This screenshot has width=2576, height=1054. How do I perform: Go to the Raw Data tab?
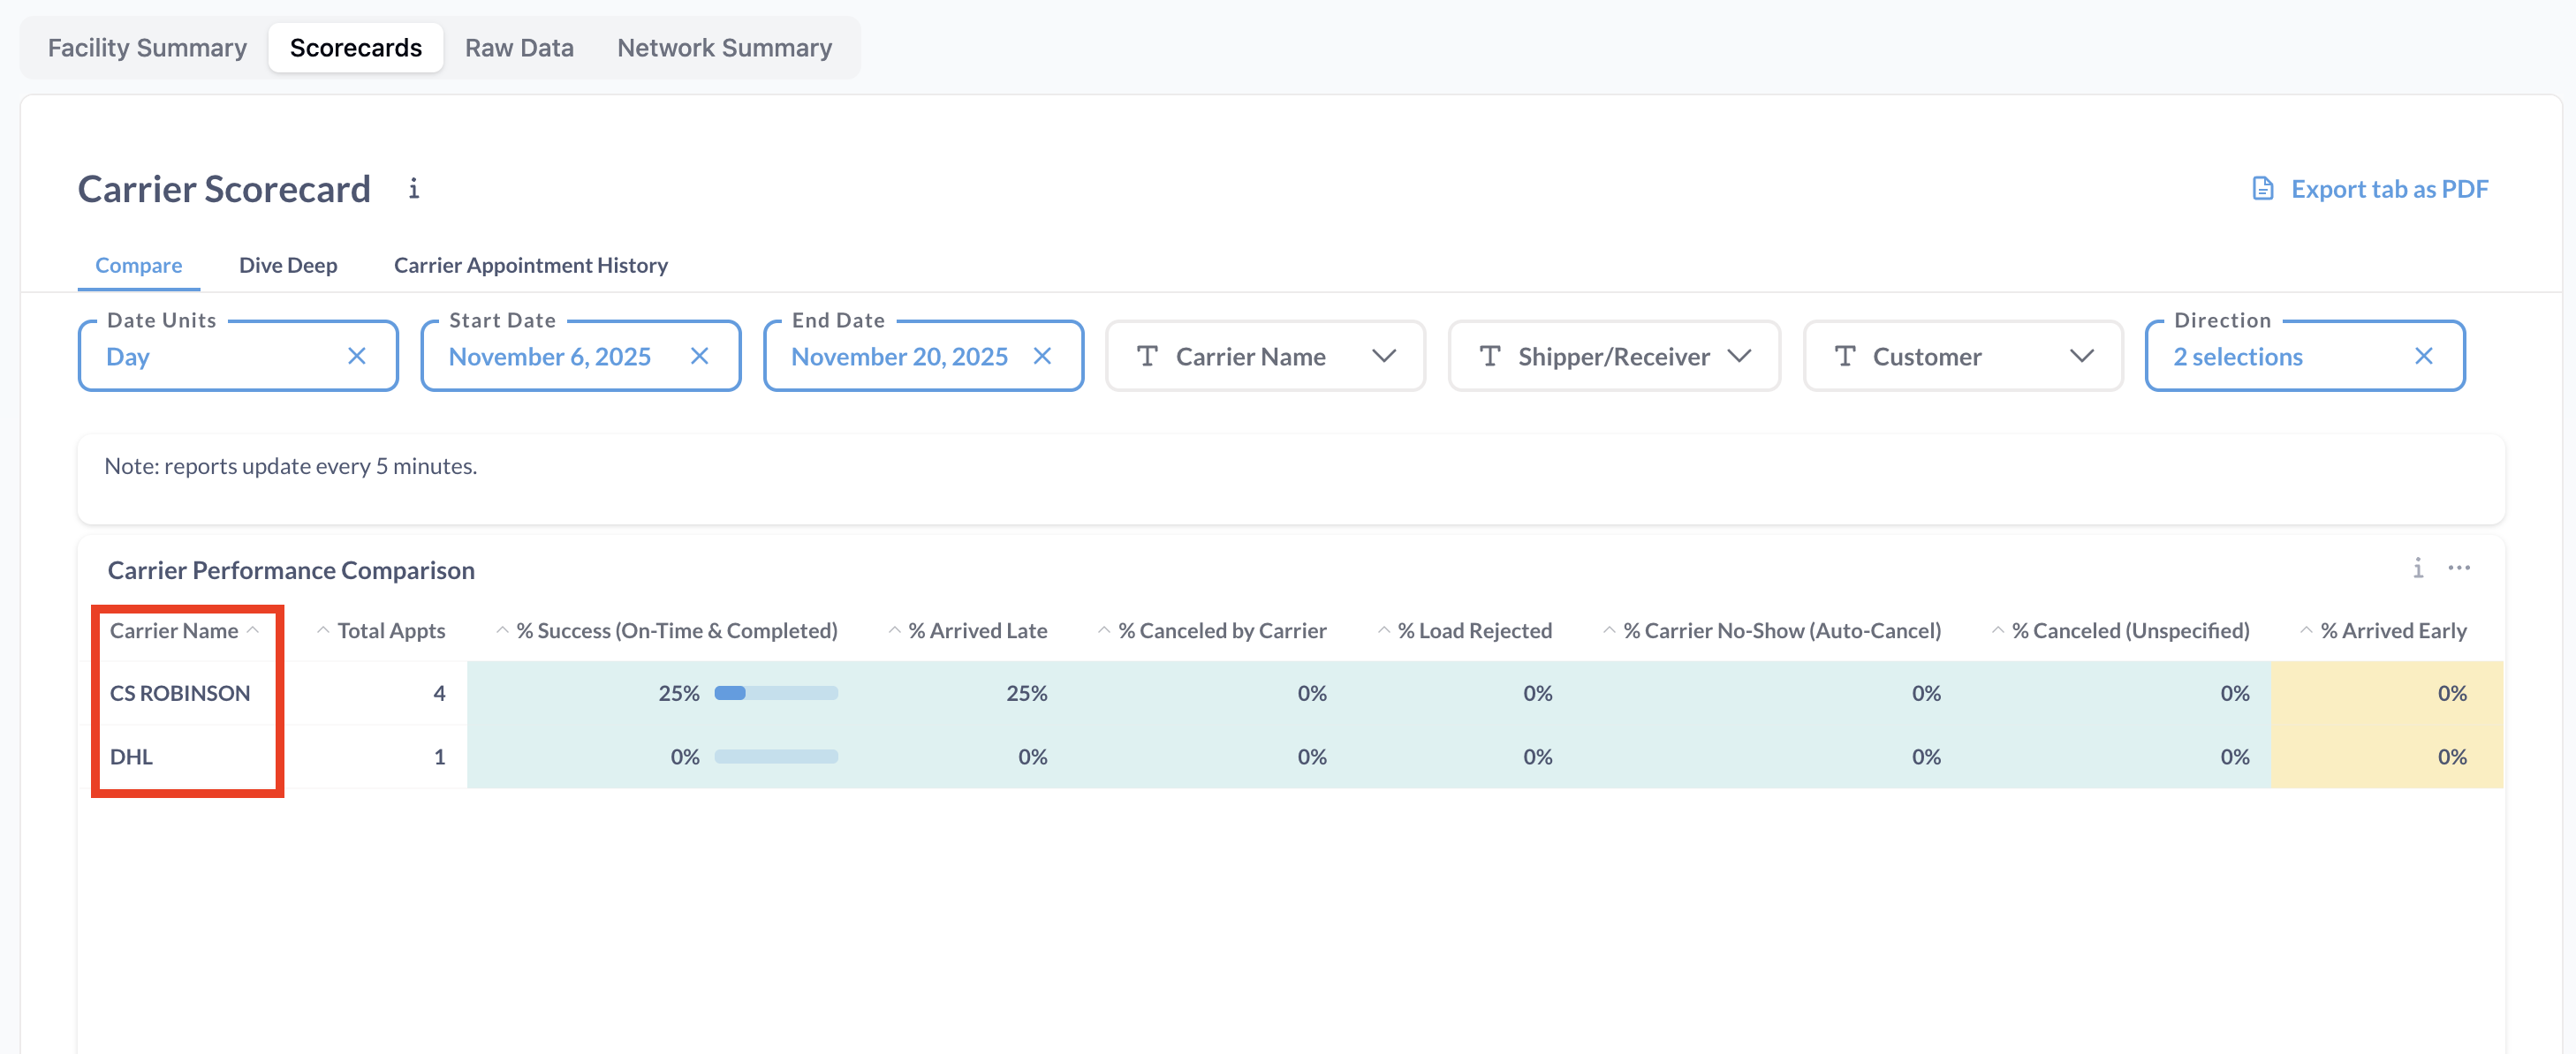coord(519,47)
